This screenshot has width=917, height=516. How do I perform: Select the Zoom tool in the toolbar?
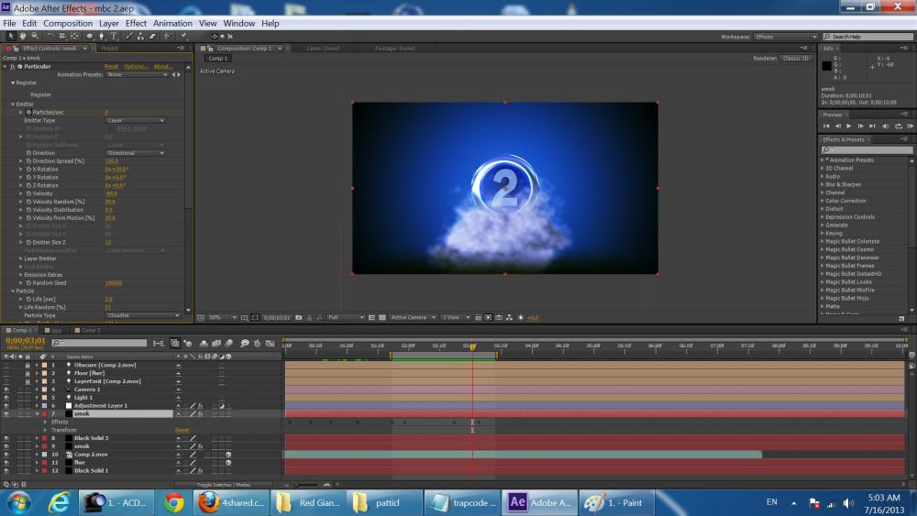33,37
